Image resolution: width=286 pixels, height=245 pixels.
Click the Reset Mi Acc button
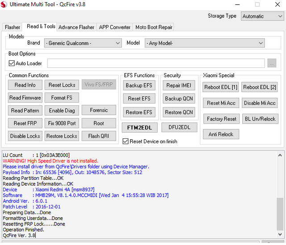(221, 103)
